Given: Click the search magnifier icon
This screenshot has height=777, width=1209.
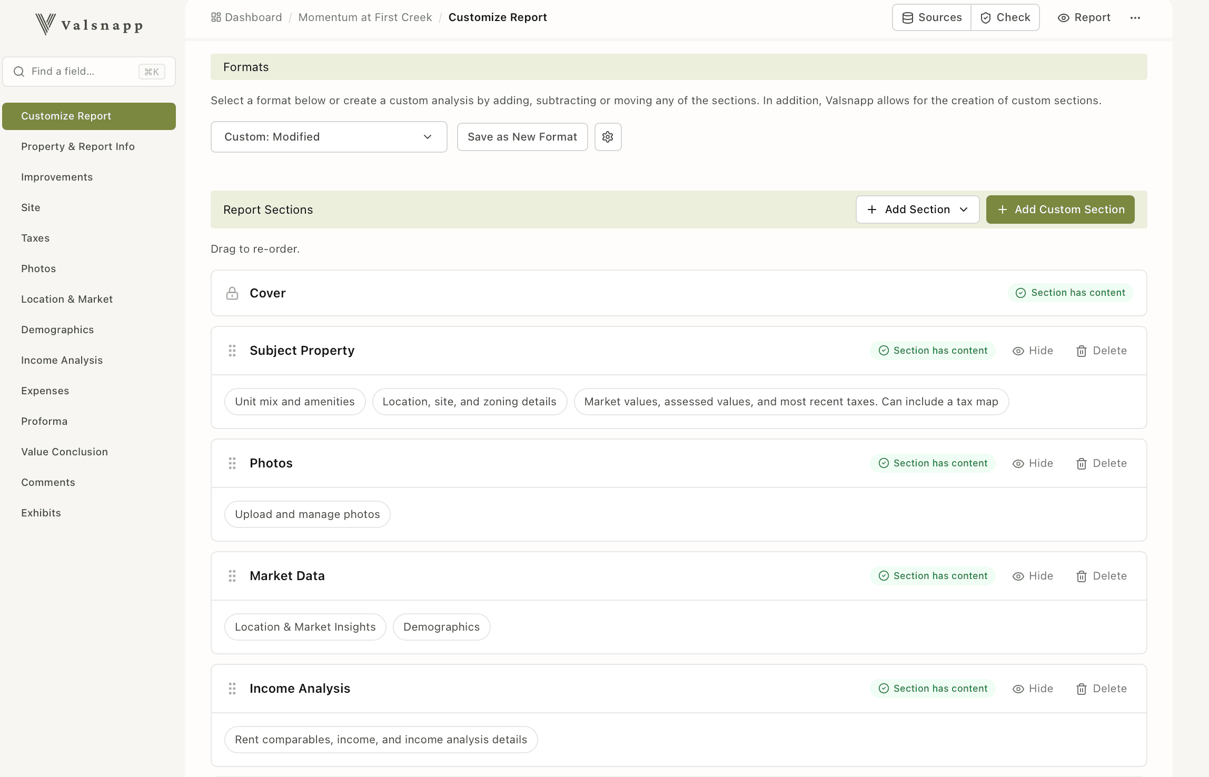Looking at the screenshot, I should [19, 72].
